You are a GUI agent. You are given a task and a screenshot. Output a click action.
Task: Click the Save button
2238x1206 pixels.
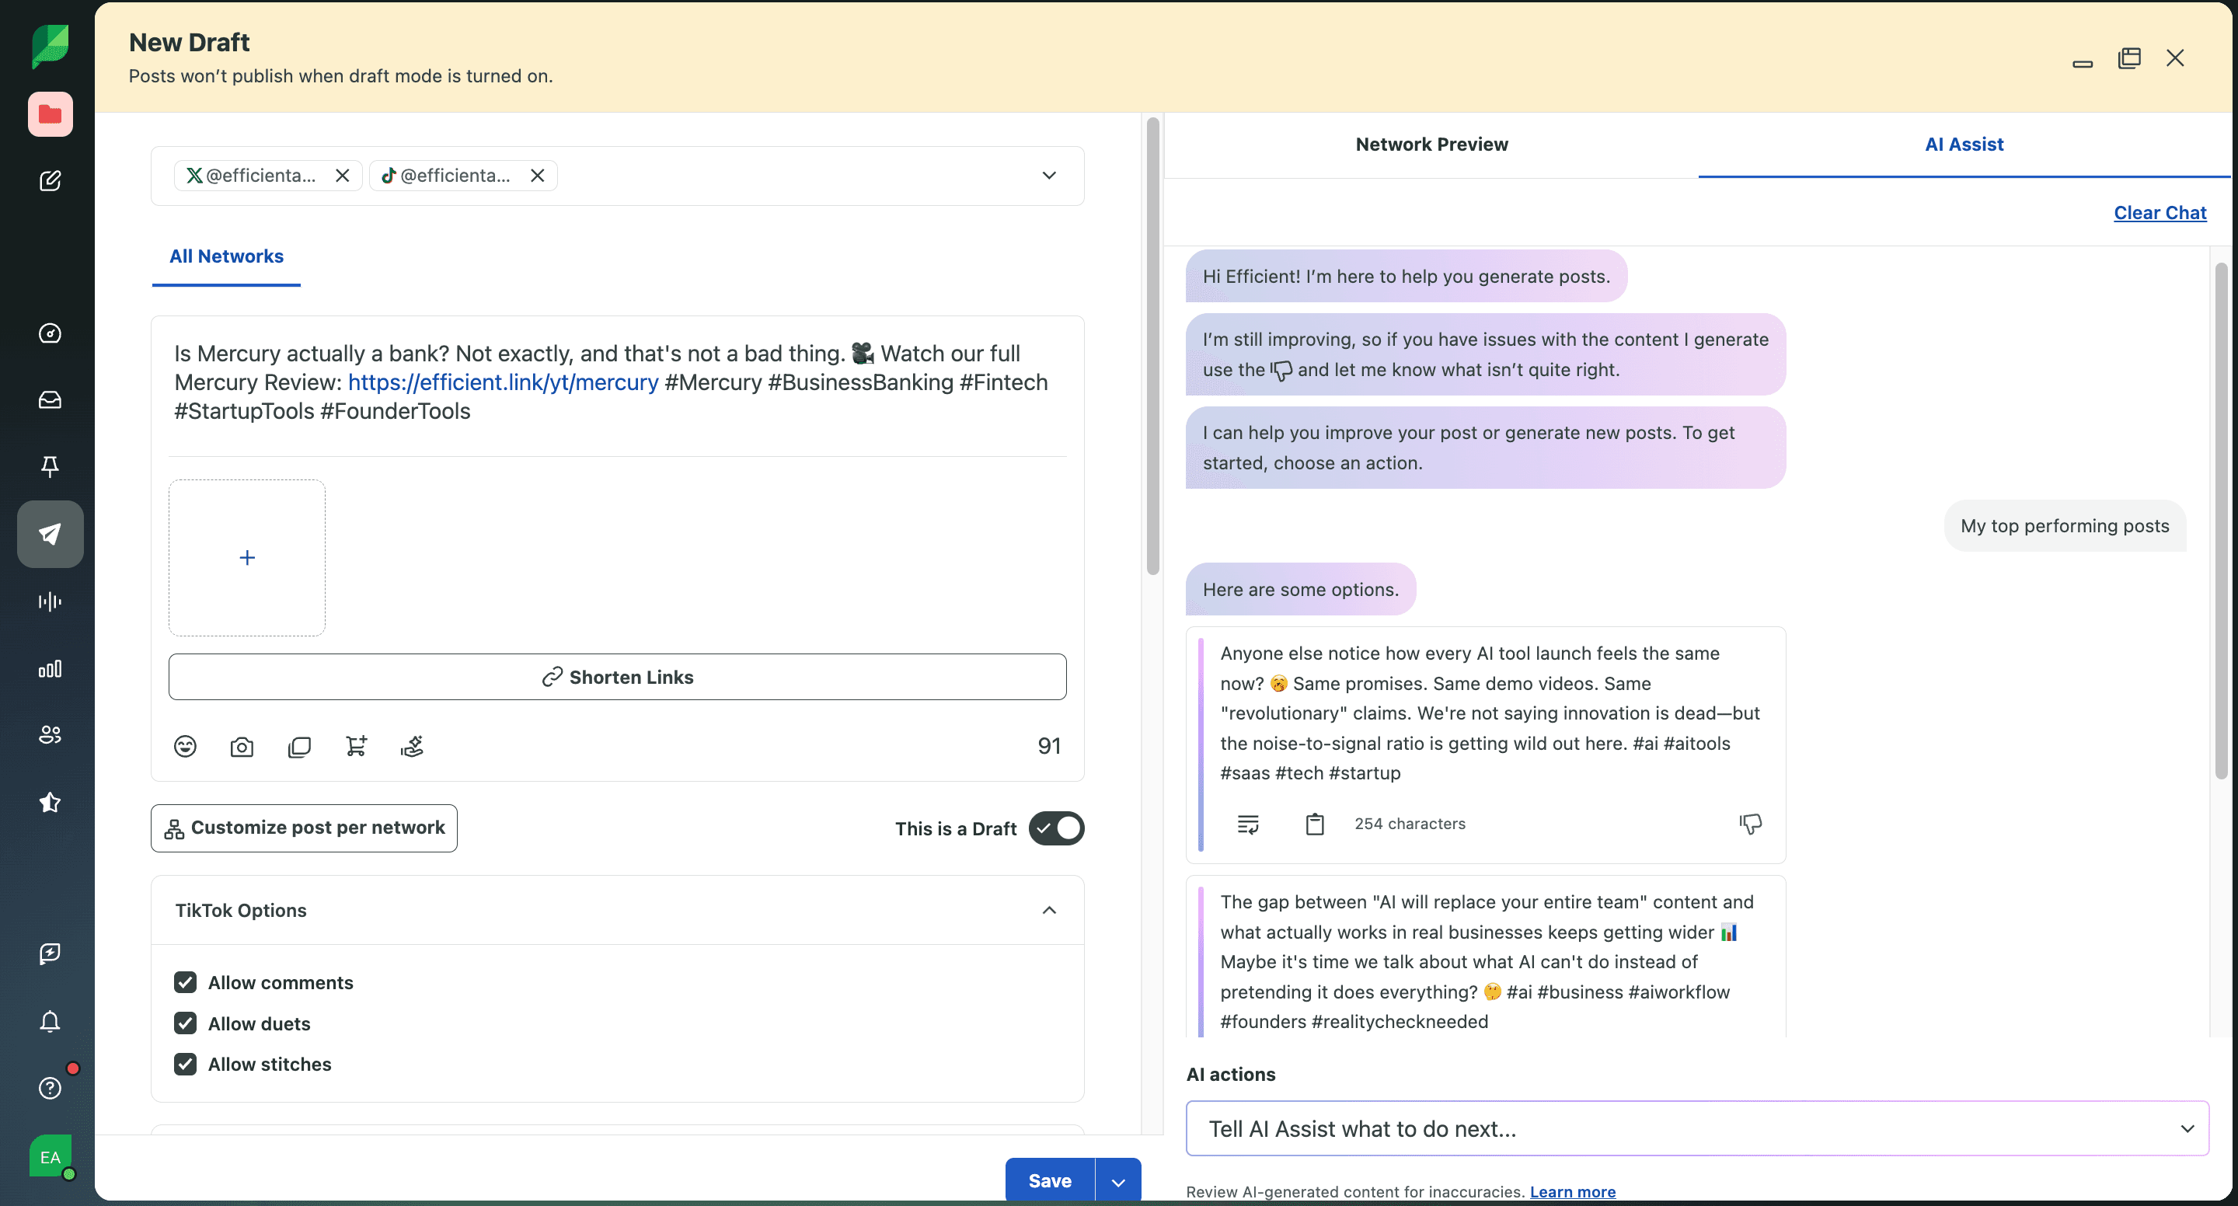pyautogui.click(x=1050, y=1181)
